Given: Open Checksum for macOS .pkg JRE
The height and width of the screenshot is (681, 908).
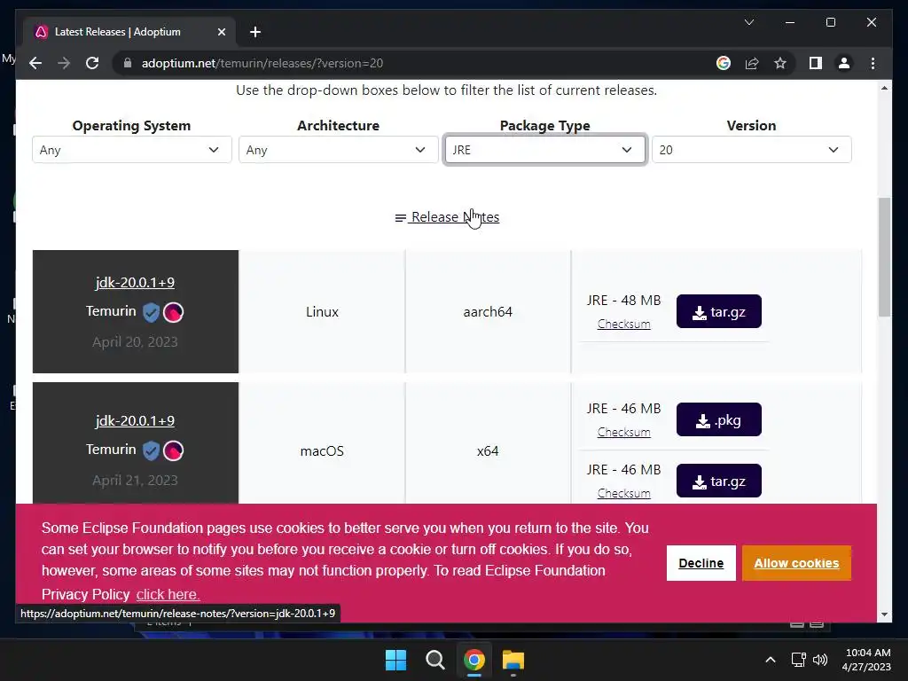Looking at the screenshot, I should 623,432.
